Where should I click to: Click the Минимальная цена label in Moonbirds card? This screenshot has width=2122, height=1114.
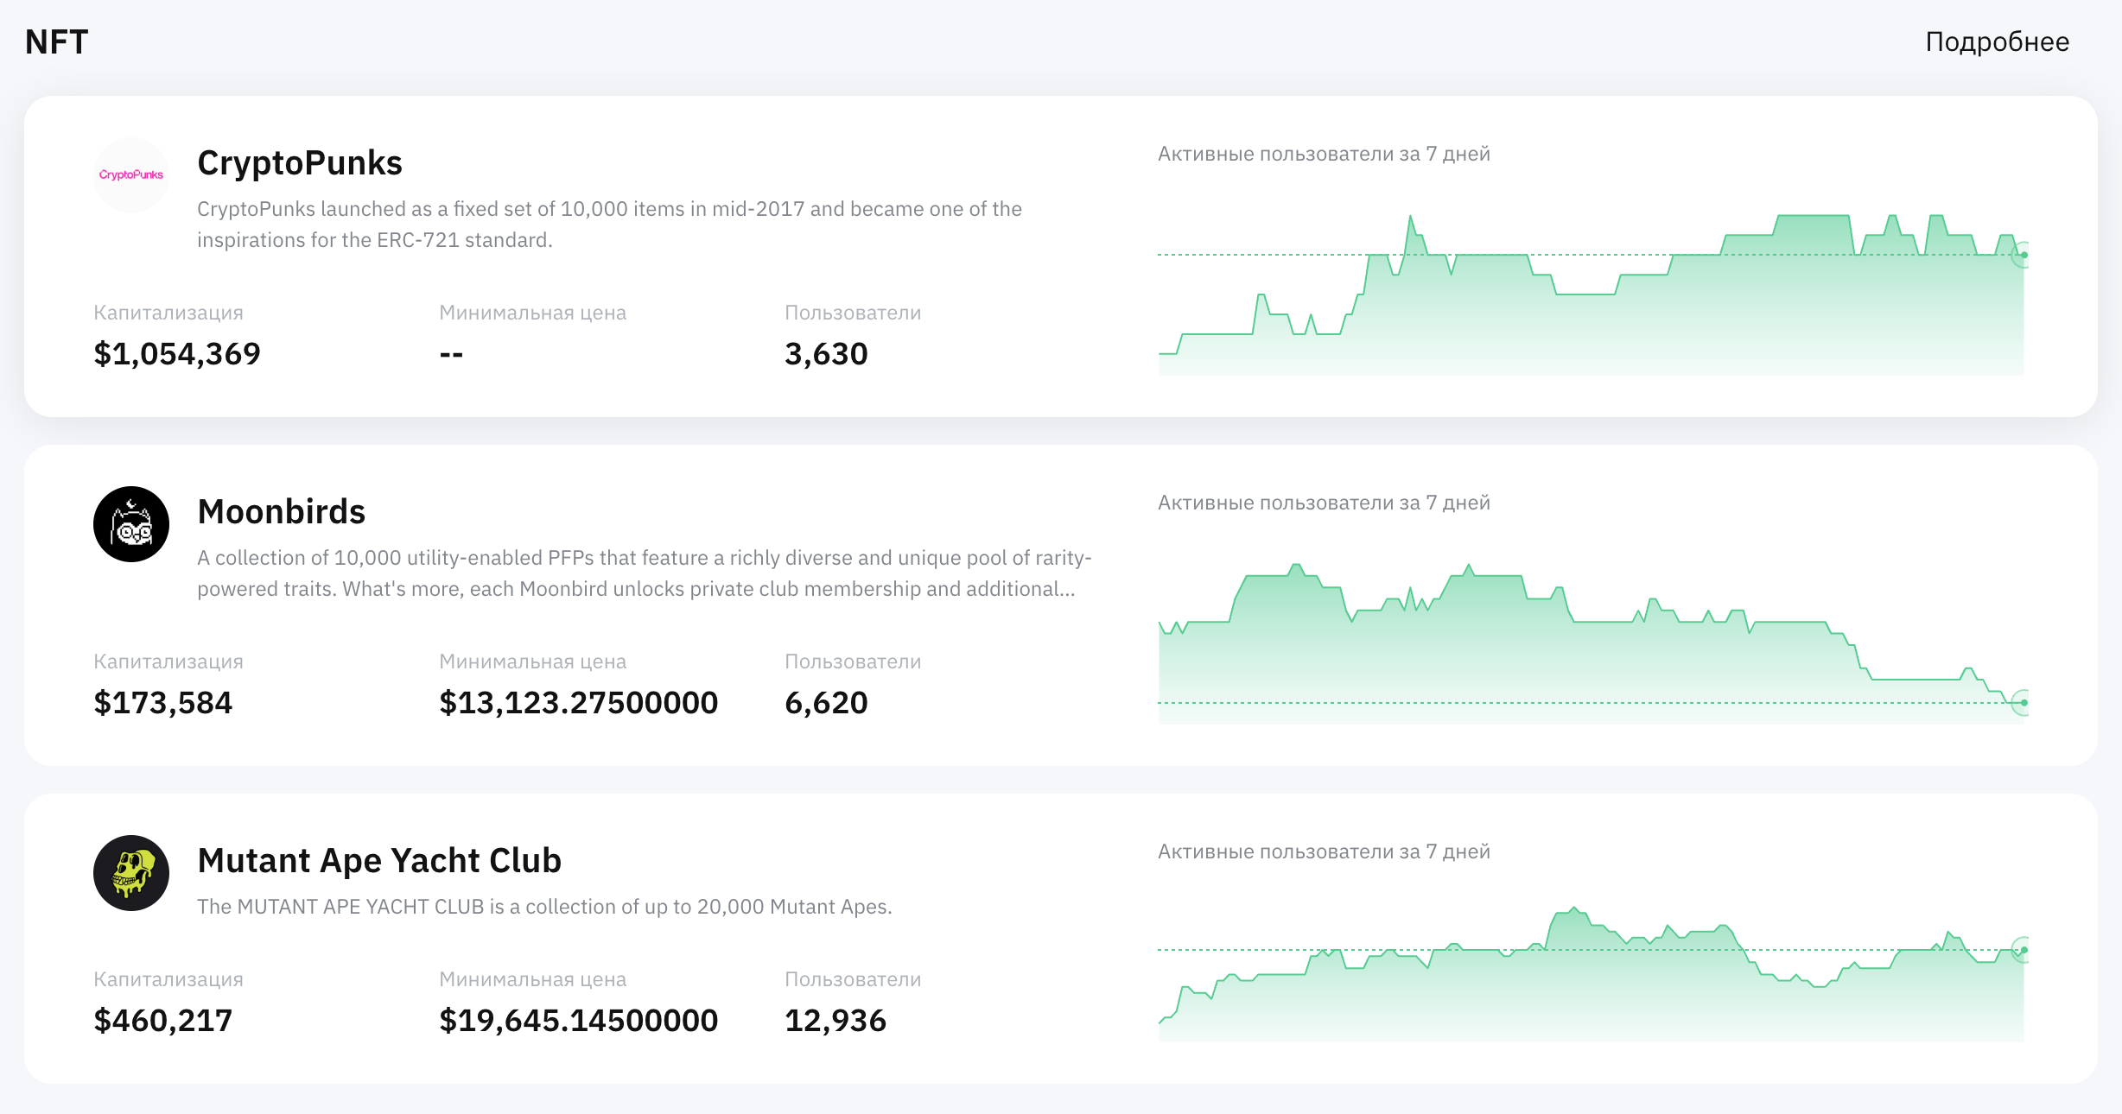[x=532, y=661]
